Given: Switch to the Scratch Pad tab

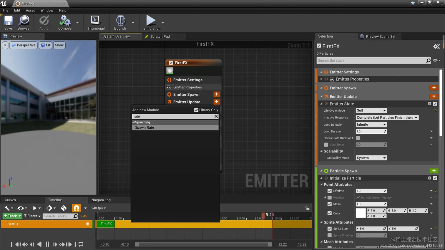Looking at the screenshot, I should click(x=160, y=36).
